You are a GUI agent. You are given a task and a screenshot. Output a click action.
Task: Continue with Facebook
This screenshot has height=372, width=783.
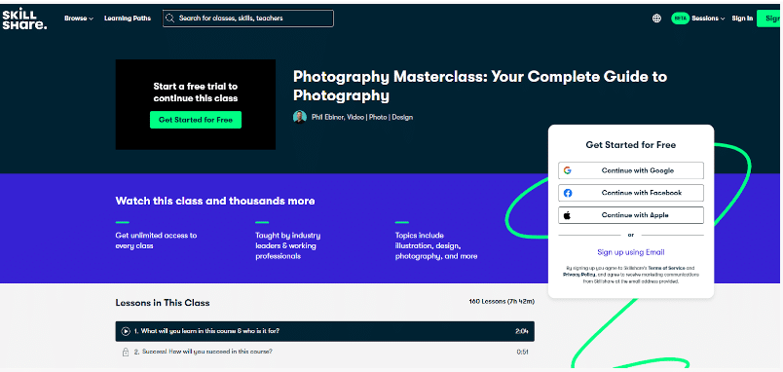coord(631,193)
